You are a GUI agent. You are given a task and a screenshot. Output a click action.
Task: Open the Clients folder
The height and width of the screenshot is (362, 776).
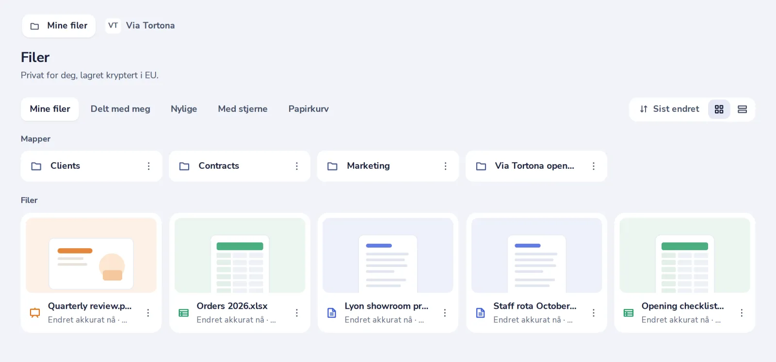click(x=91, y=166)
